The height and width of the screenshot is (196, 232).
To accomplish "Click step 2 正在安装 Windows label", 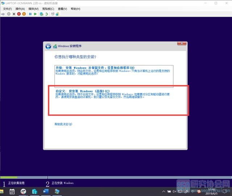I will [63, 183].
